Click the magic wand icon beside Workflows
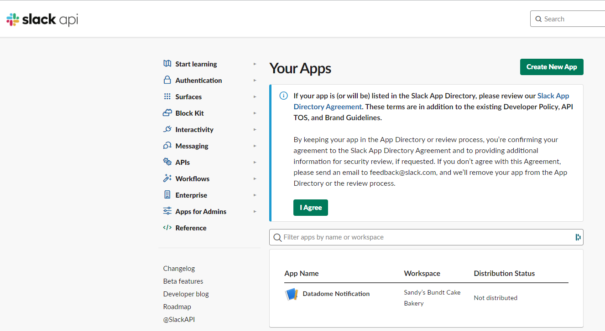The image size is (605, 331). [167, 178]
